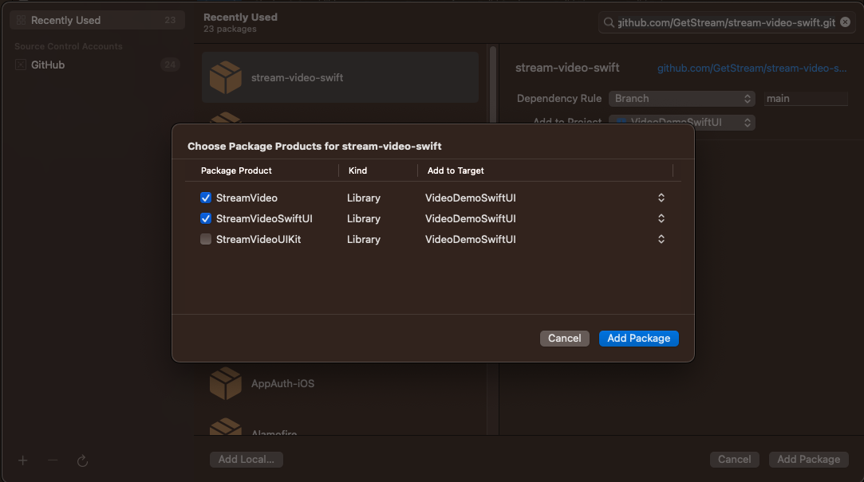Screen dimensions: 864x482
Task: Click the Add Package button
Action: (638, 338)
